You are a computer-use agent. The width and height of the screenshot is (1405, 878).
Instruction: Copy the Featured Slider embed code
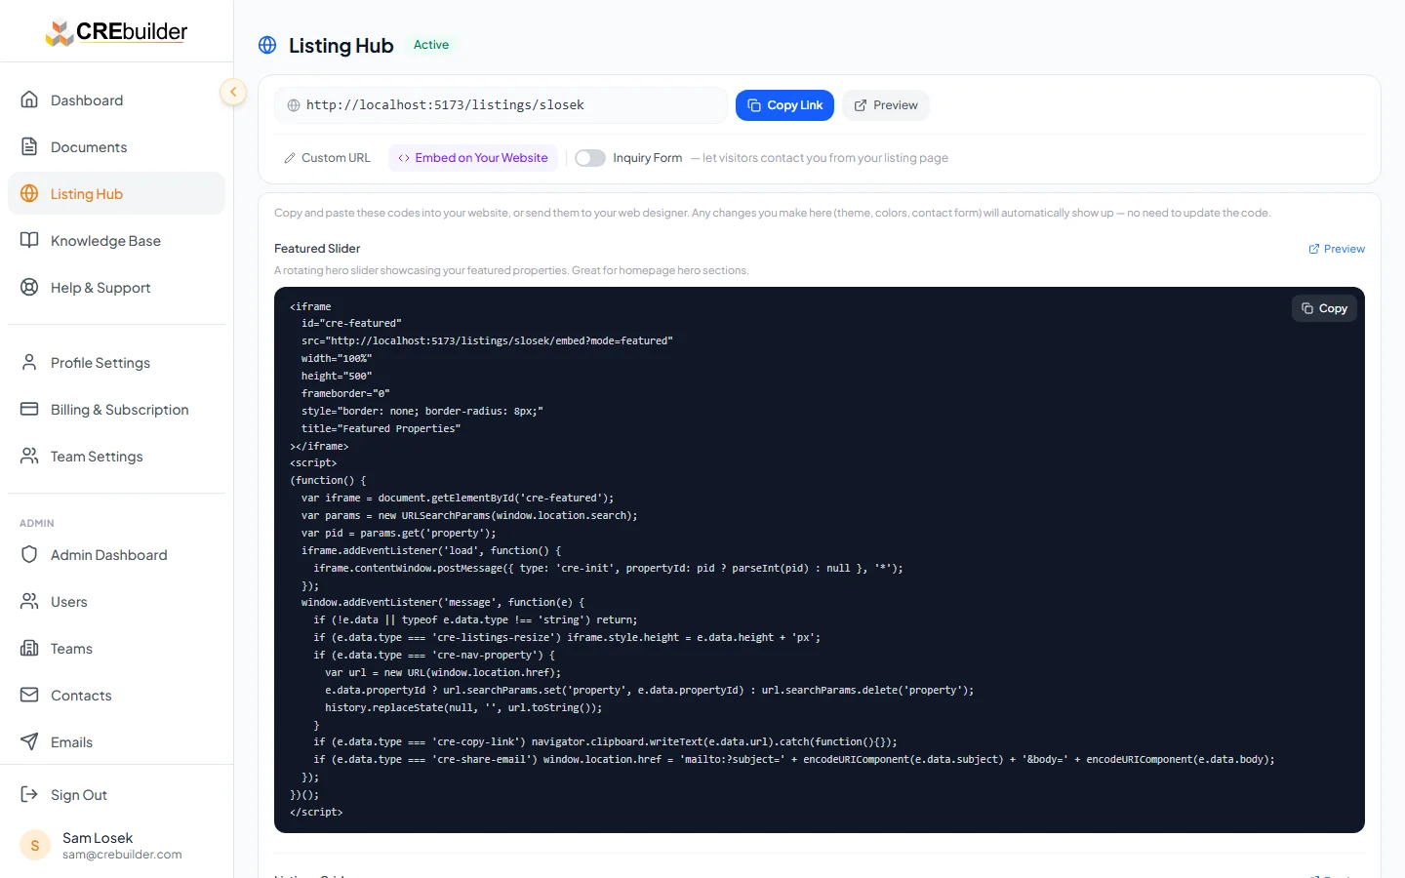[x=1324, y=307]
